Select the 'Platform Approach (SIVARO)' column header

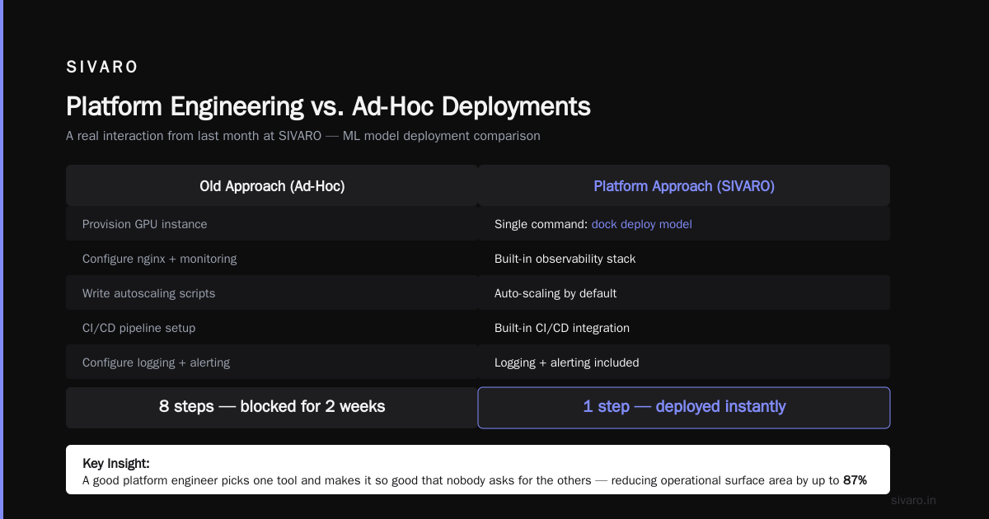pyautogui.click(x=684, y=186)
